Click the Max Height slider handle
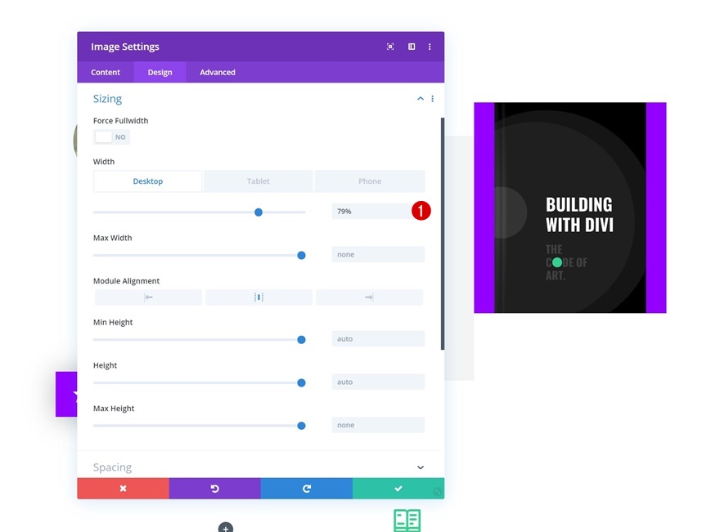Screen dimensions: 720x532 click(301, 426)
